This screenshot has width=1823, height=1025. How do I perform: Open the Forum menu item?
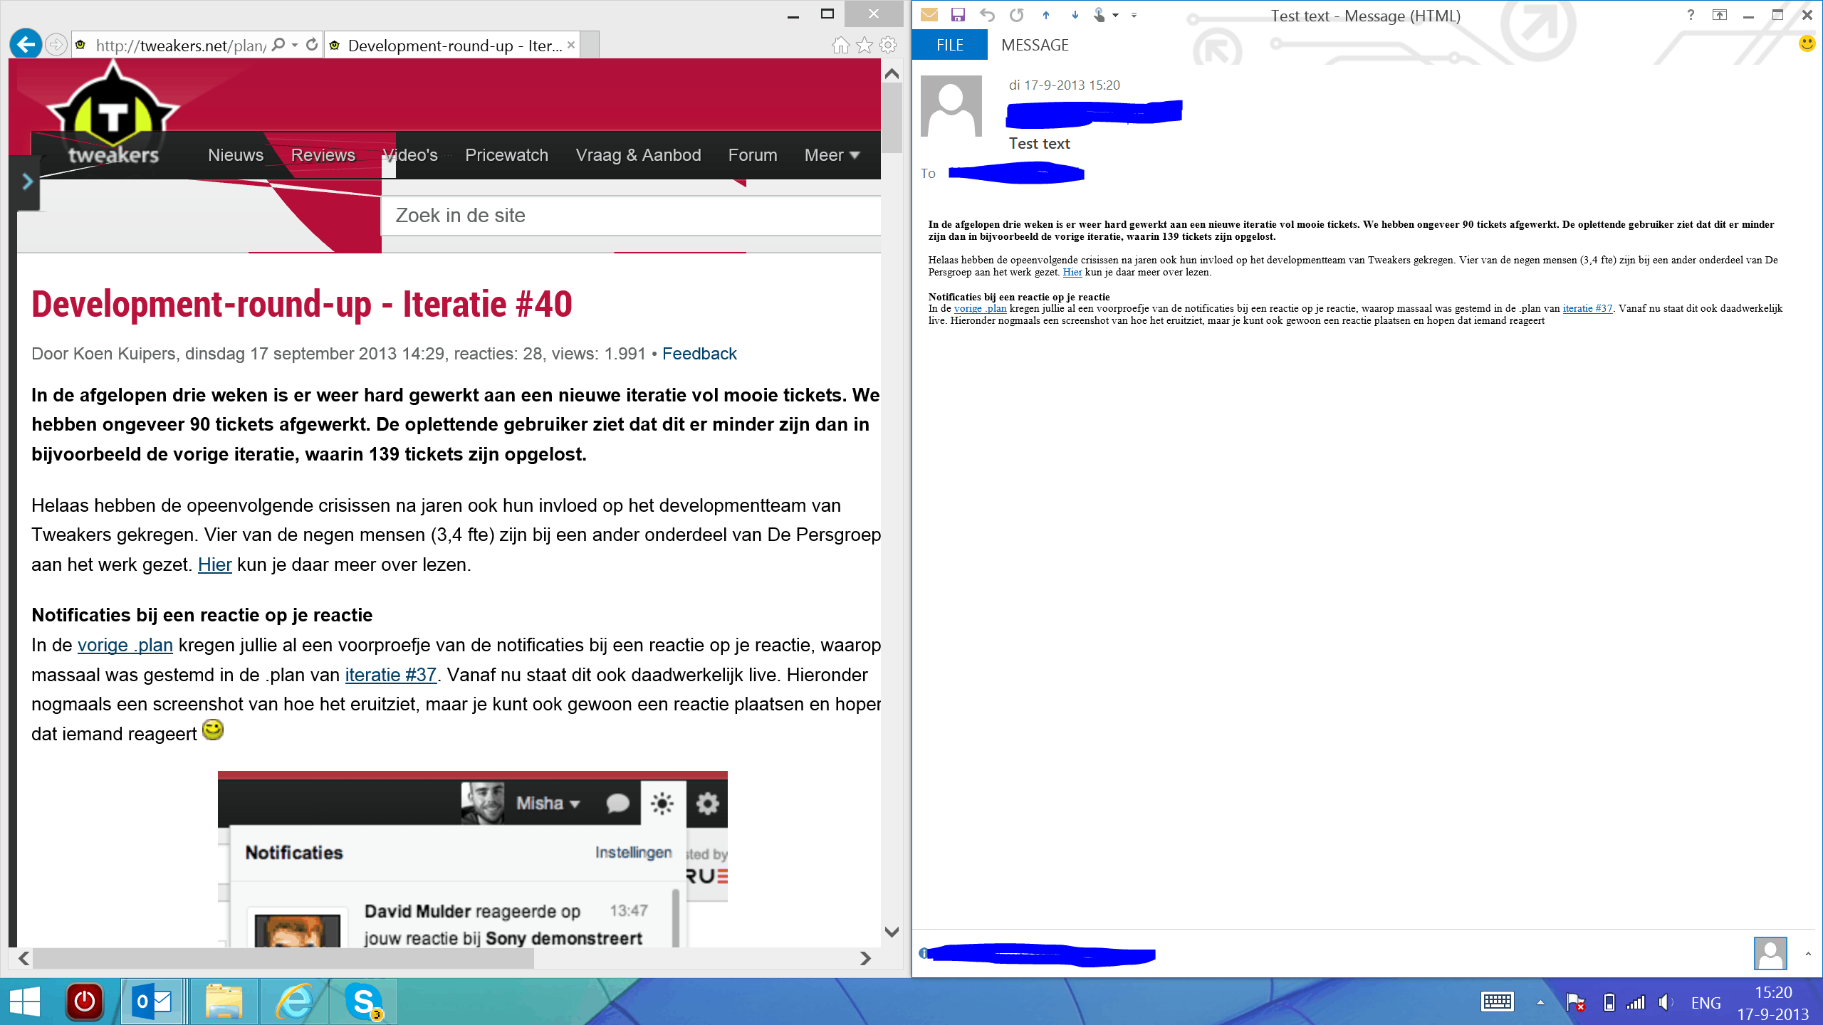click(752, 155)
